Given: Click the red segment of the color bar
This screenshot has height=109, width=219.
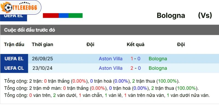Looking at the screenshot, I should tap(51, 16).
